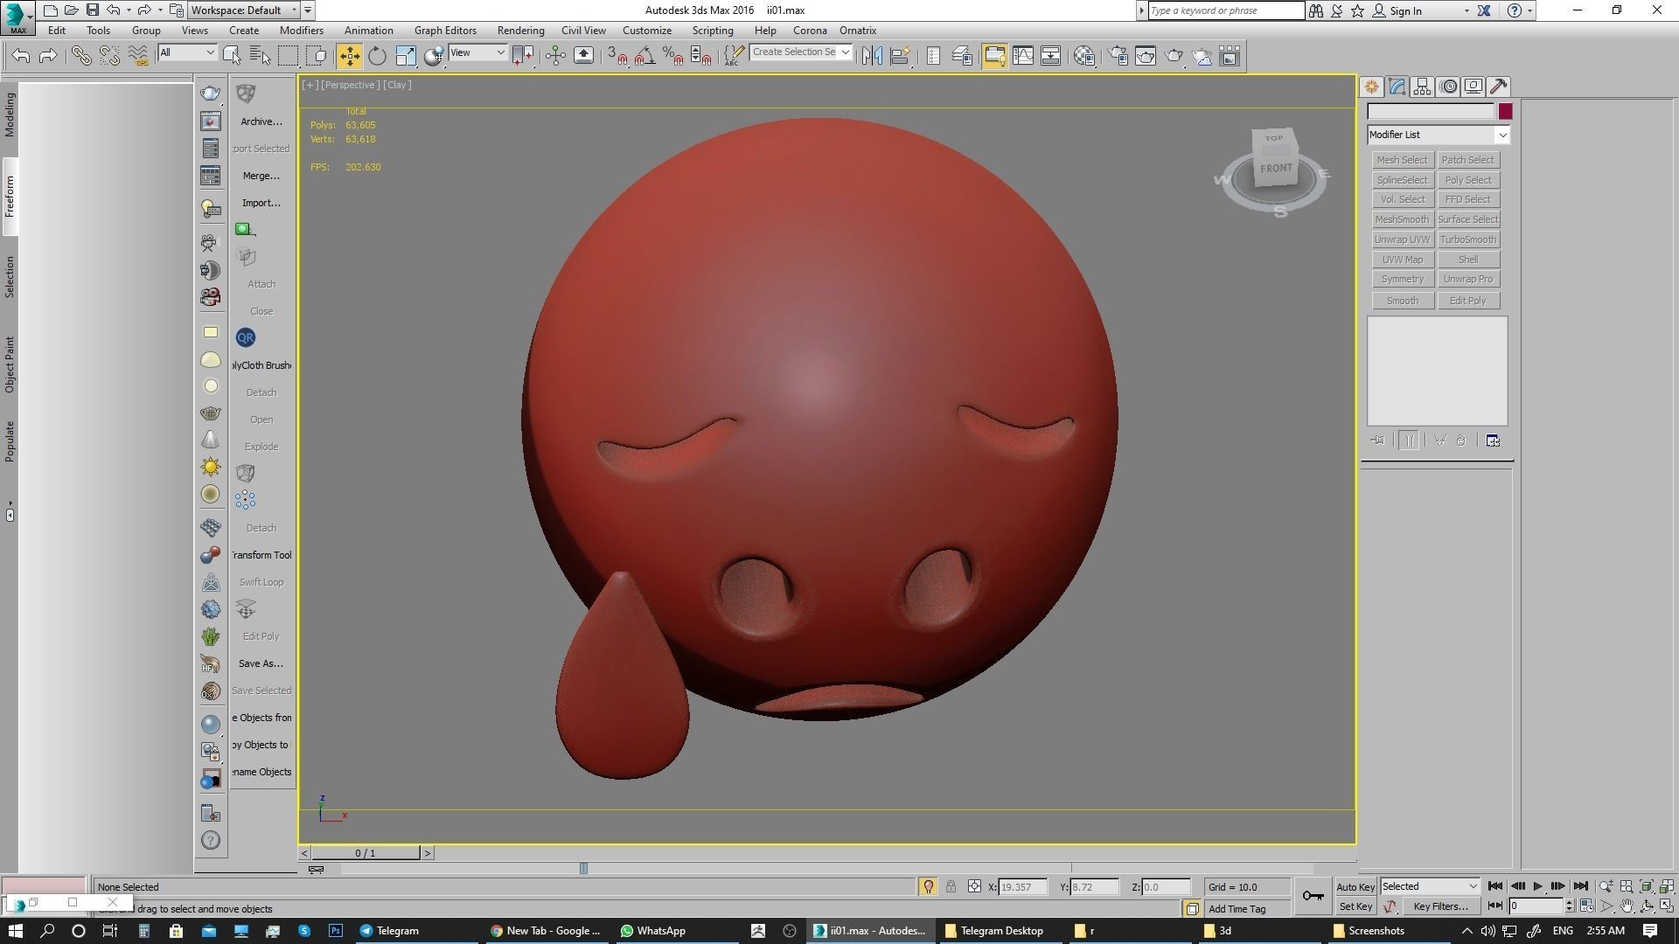Open the Corona menu

(x=810, y=31)
